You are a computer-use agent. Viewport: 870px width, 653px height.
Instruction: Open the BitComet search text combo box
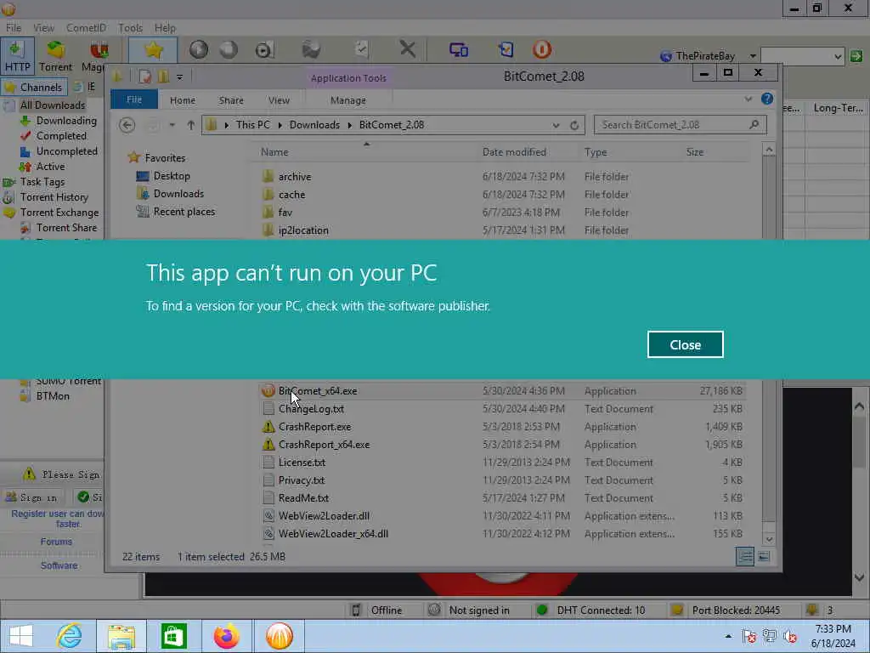click(x=802, y=56)
